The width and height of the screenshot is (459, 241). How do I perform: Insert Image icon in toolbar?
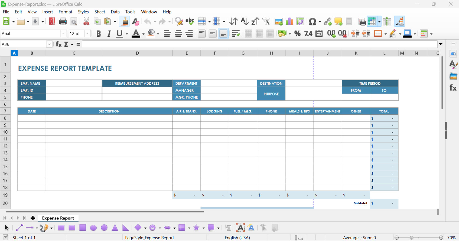point(279,21)
